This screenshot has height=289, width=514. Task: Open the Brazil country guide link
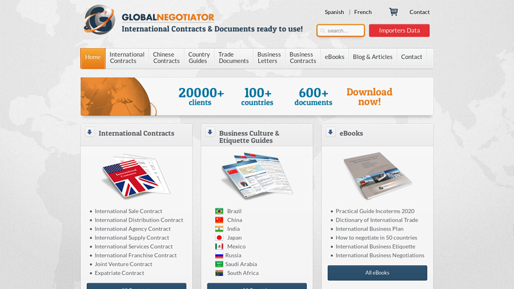tap(234, 211)
